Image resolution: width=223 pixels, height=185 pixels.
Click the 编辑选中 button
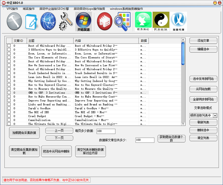[203, 49]
